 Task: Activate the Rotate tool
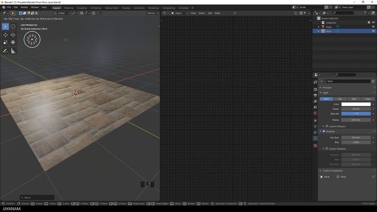tap(13, 35)
